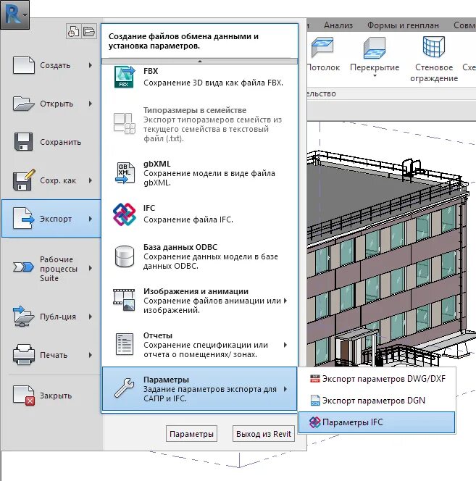Expand the Экспорт submenu arrow
Image resolution: width=476 pixels, height=481 pixels.
[91, 219]
